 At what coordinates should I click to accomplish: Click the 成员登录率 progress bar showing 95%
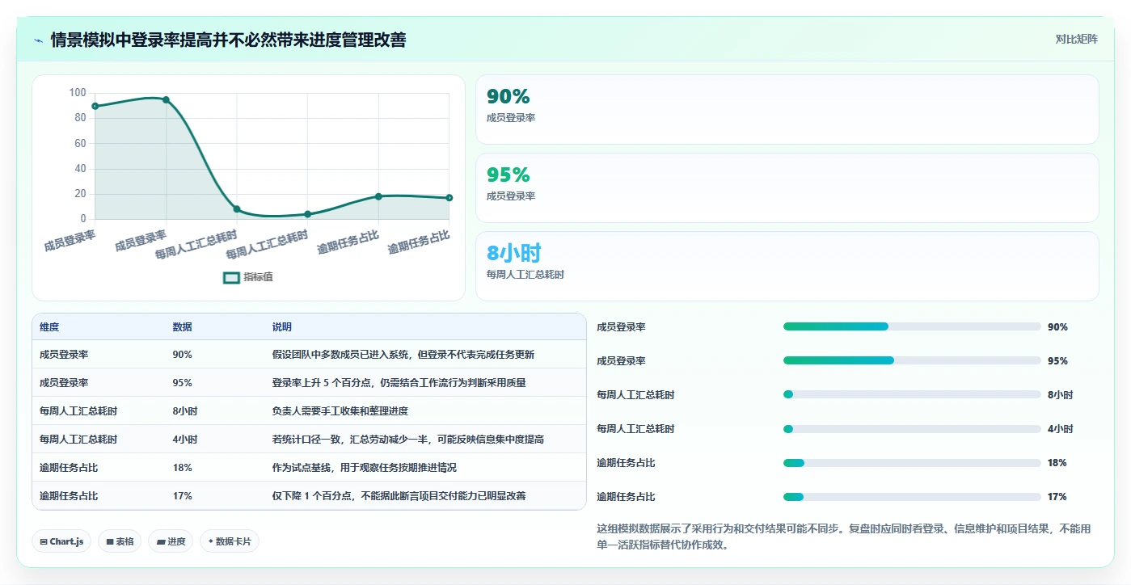912,360
